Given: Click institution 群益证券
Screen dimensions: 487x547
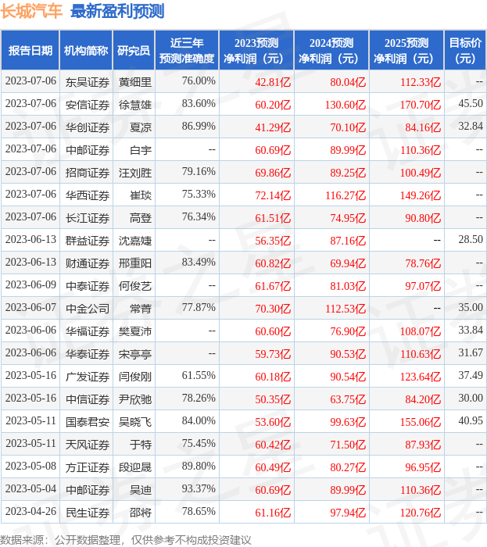Looking at the screenshot, I should (x=88, y=241).
